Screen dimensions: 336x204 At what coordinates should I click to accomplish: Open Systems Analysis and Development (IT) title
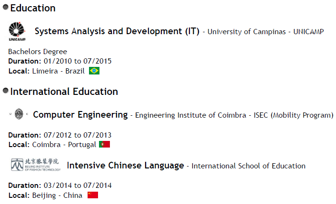point(117,31)
